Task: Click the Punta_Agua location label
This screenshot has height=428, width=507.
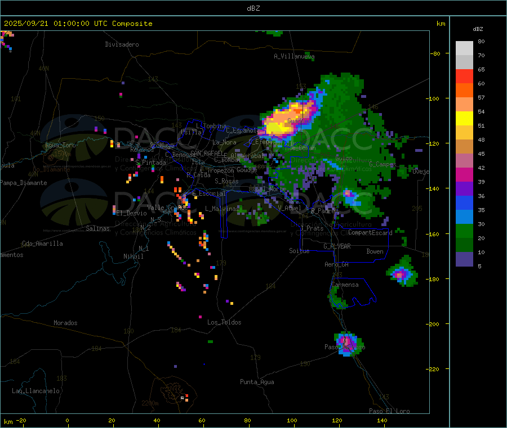Action: [x=257, y=382]
